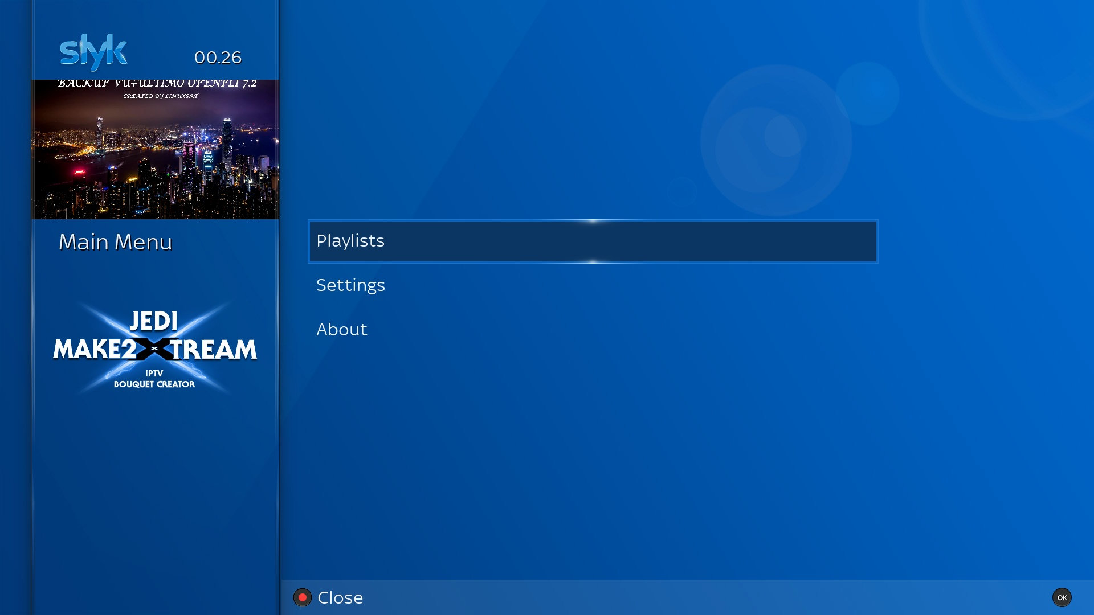1094x615 pixels.
Task: Click the JEDI word in plugin logo
Action: tap(154, 321)
